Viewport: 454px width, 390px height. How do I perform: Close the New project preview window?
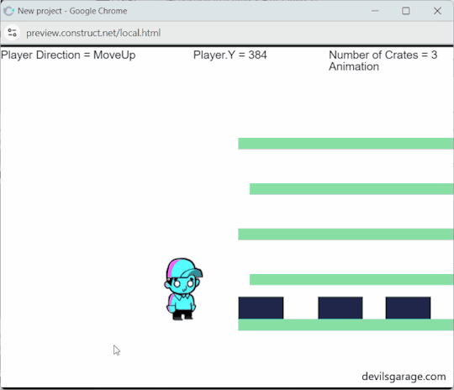coord(437,11)
